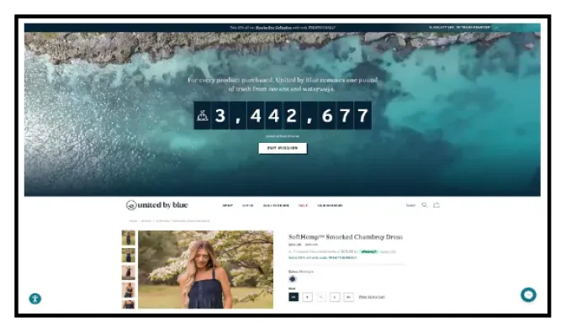
Task: Click the Login link
Action: 410,205
